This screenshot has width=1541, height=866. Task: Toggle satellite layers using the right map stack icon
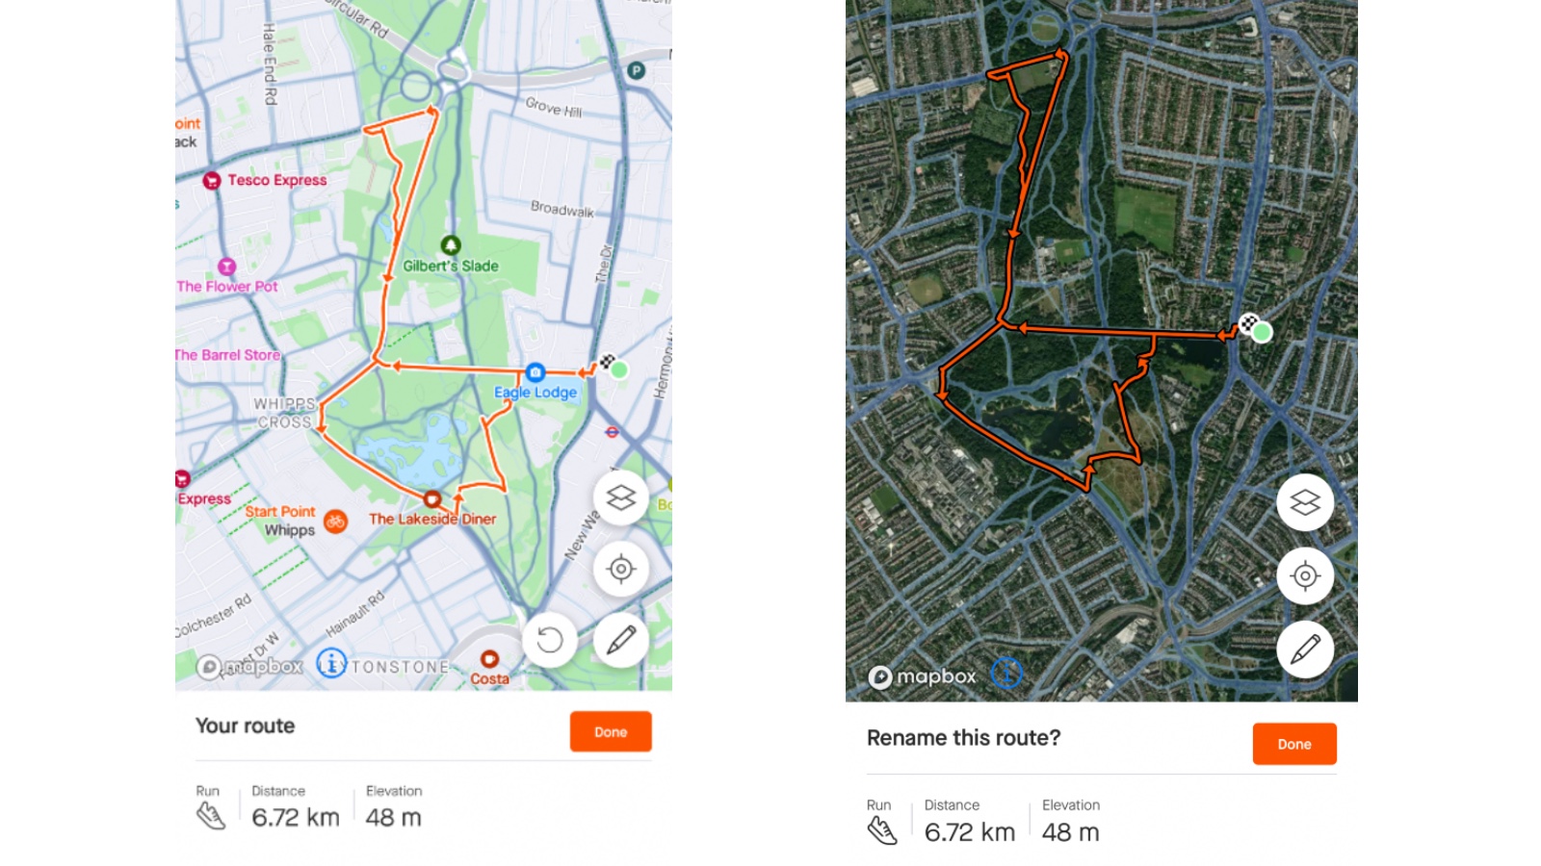click(1305, 502)
